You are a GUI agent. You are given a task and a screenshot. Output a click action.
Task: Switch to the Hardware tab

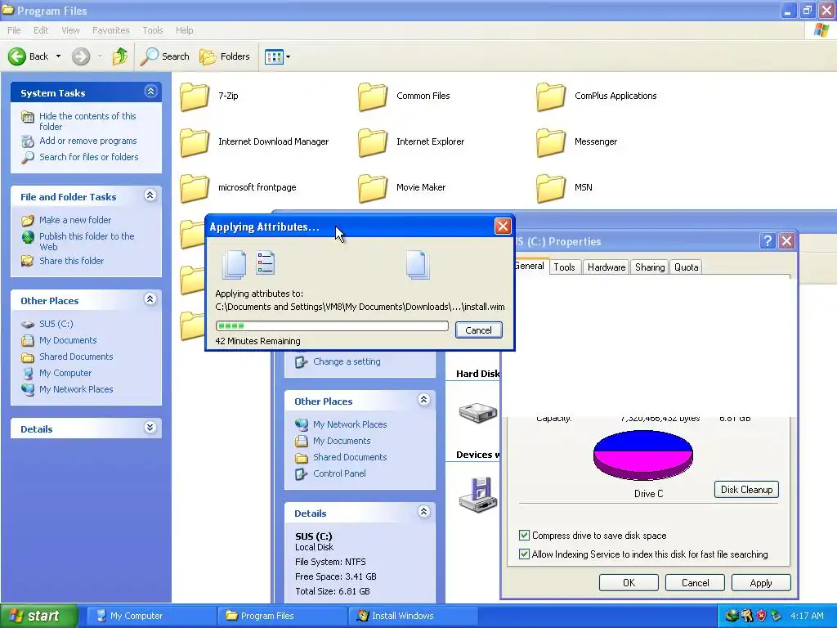[x=606, y=267]
